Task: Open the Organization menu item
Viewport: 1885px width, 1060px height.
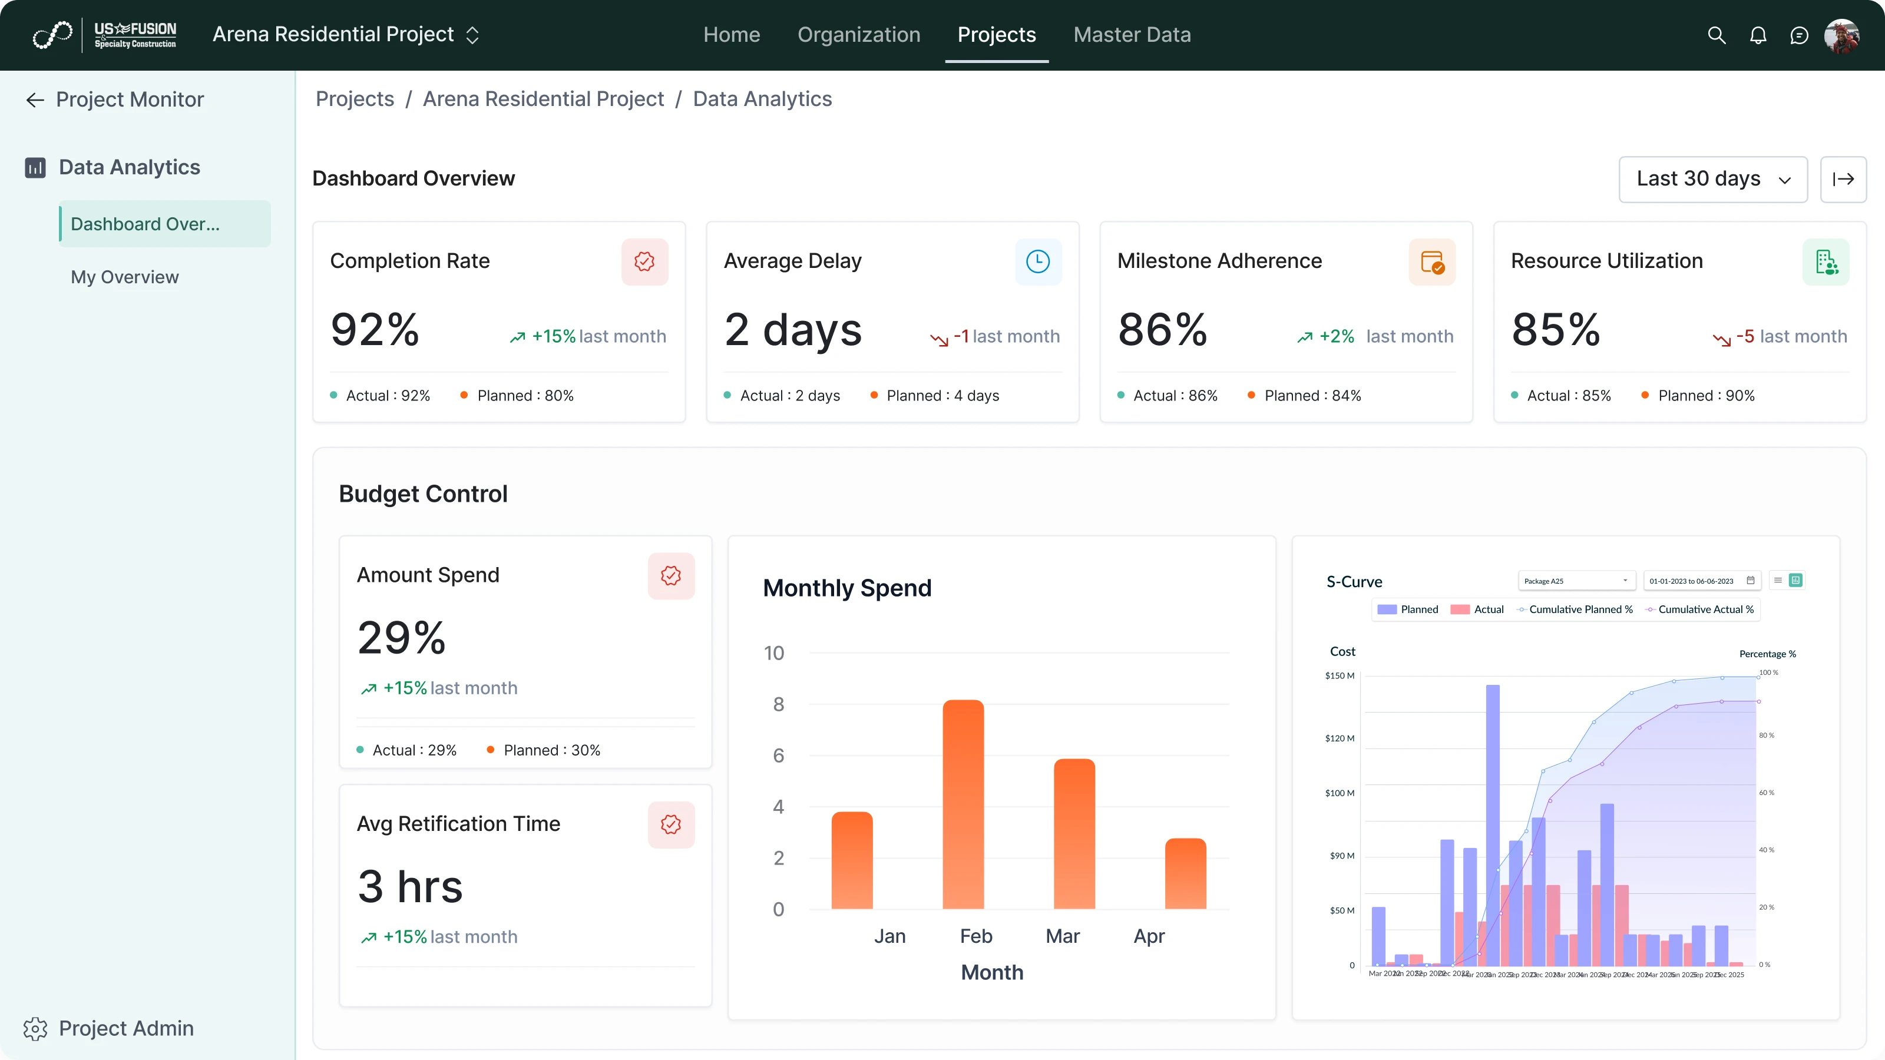Action: tap(858, 34)
